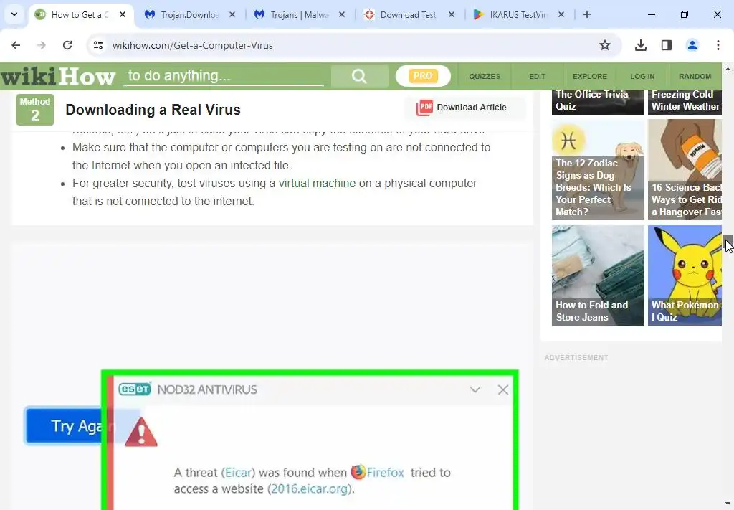Click the wikiHow logo
Screen dimensions: 734x510
click(x=57, y=76)
